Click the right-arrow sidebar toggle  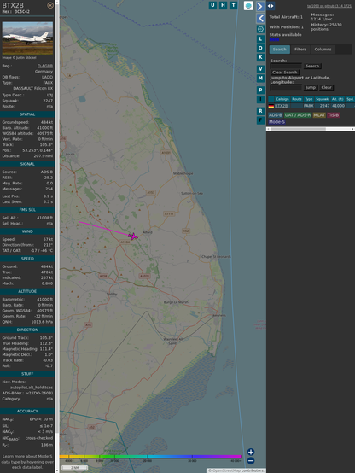260,6
